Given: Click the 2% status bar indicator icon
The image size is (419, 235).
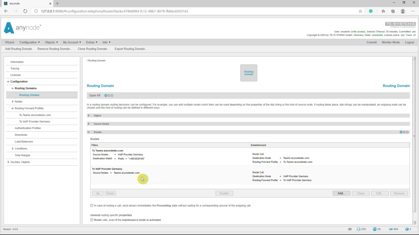Looking at the screenshot, I should [375, 229].
